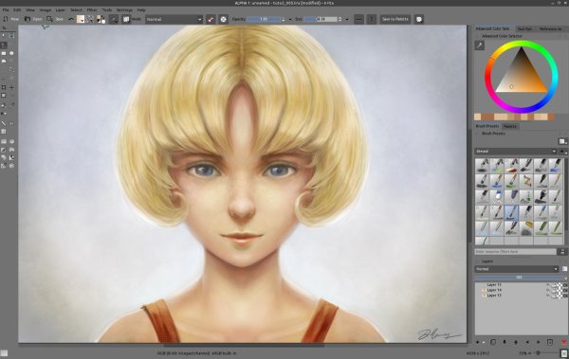Select the white eraser brush preset thumbnail
The image size is (569, 359).
[497, 196]
